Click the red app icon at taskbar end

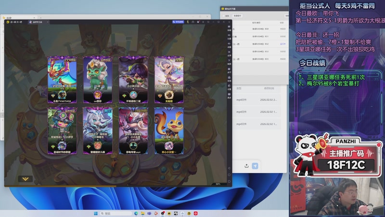[x=196, y=213]
